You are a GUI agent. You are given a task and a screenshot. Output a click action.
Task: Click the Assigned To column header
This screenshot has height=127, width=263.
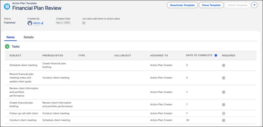[x=159, y=55]
